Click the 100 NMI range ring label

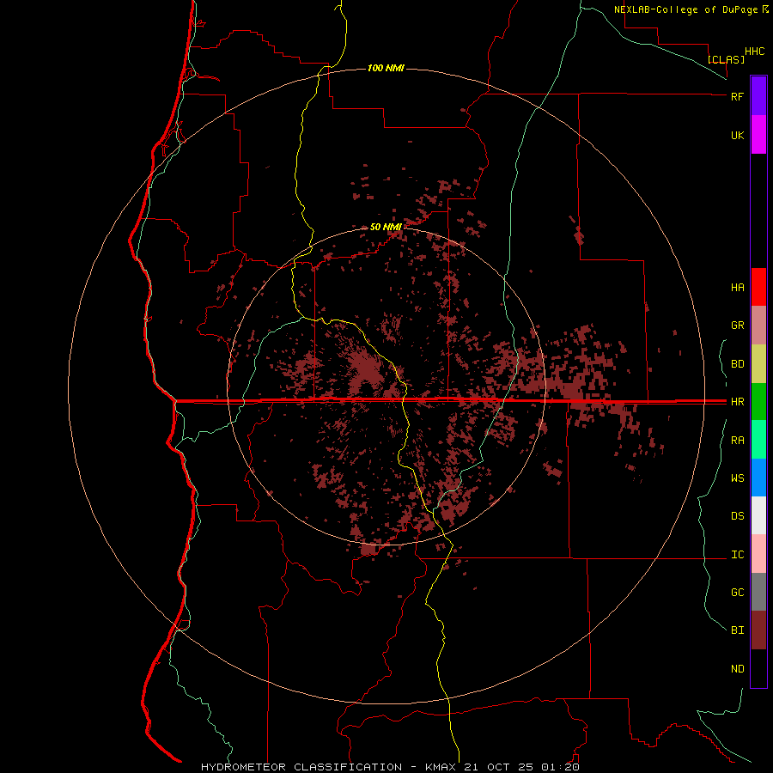click(x=386, y=68)
